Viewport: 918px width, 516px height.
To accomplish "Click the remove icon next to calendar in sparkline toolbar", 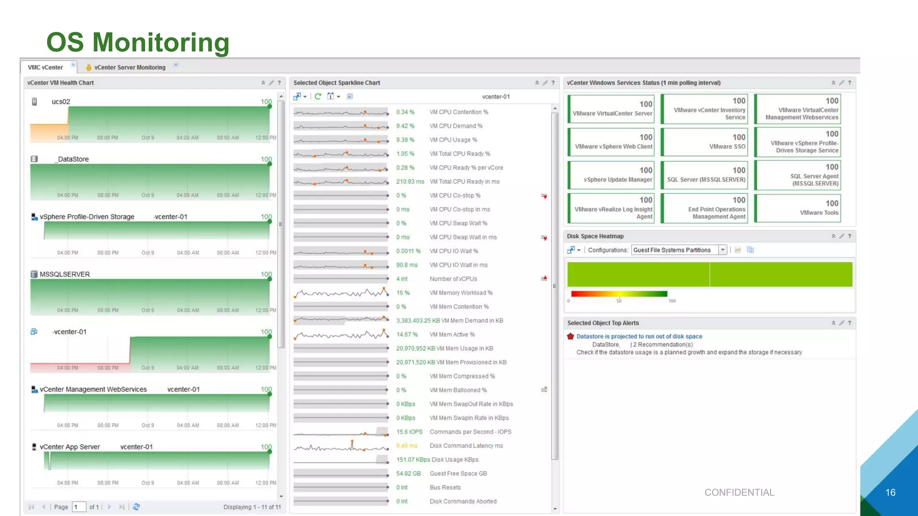I will click(x=350, y=96).
